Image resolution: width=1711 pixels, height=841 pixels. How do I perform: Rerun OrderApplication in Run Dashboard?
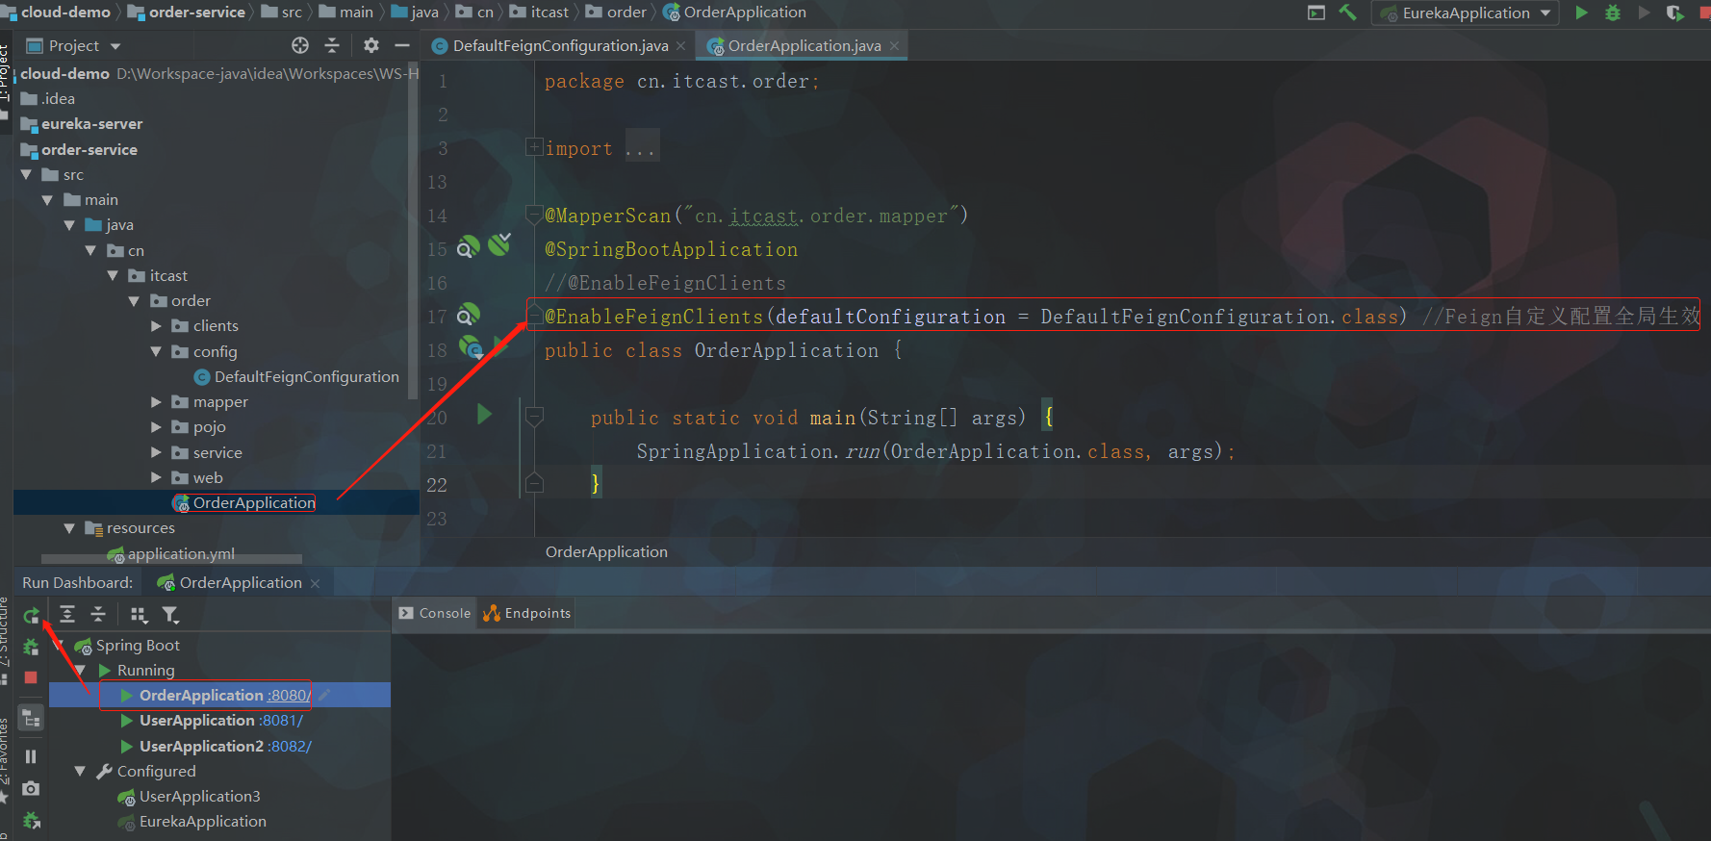(x=31, y=616)
